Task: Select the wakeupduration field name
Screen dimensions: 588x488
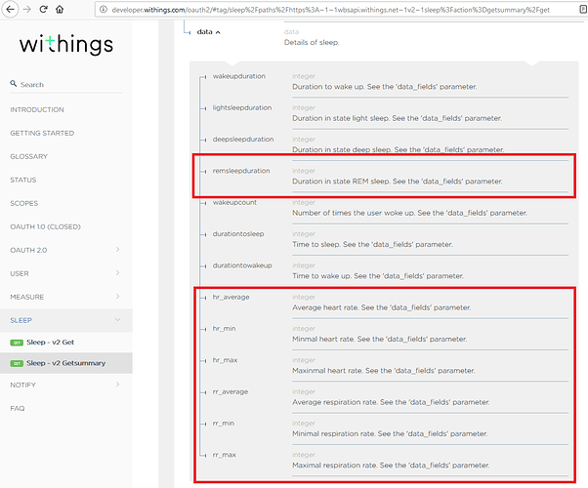Action: pos(239,76)
